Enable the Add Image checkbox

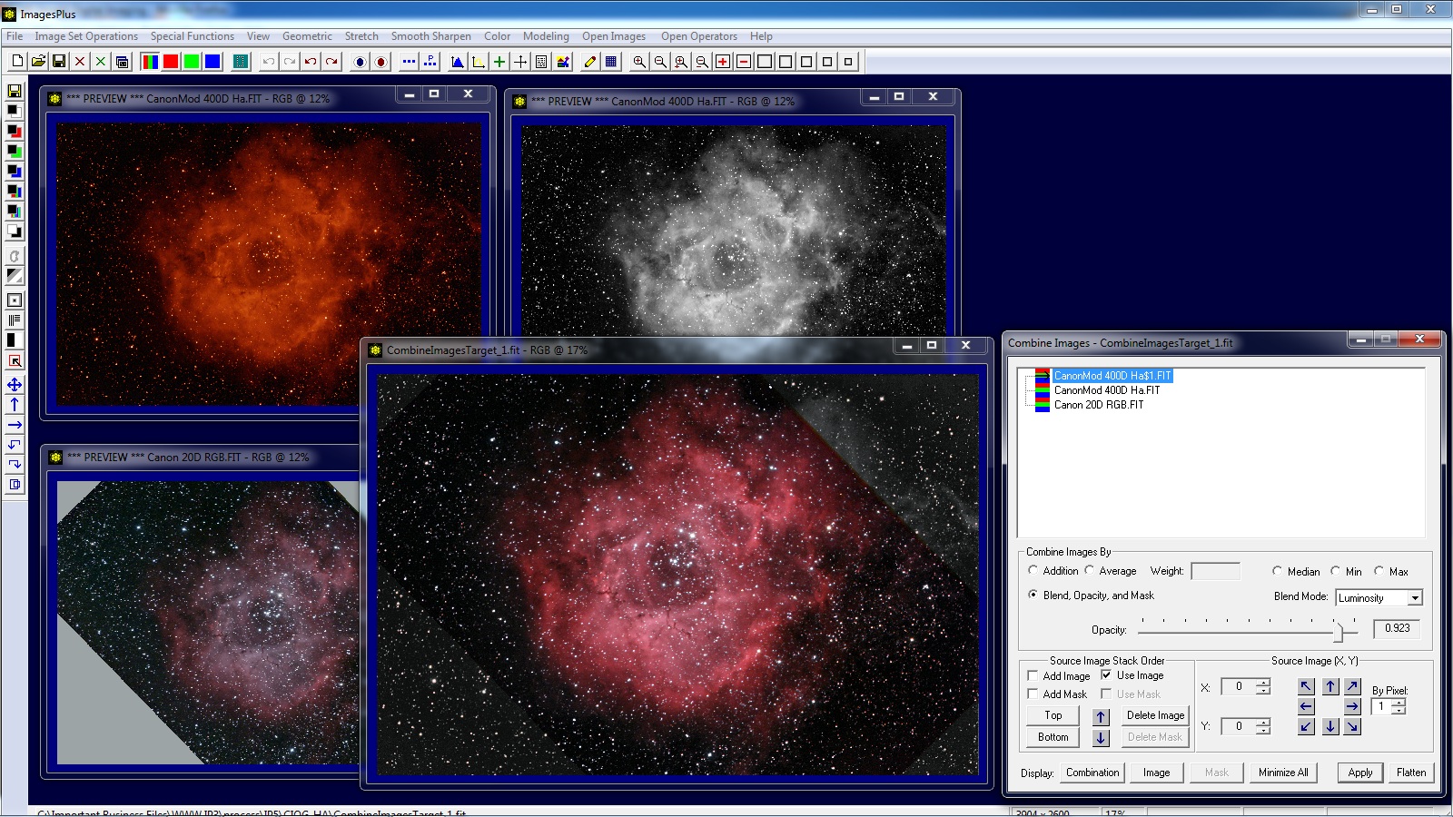coord(1033,675)
